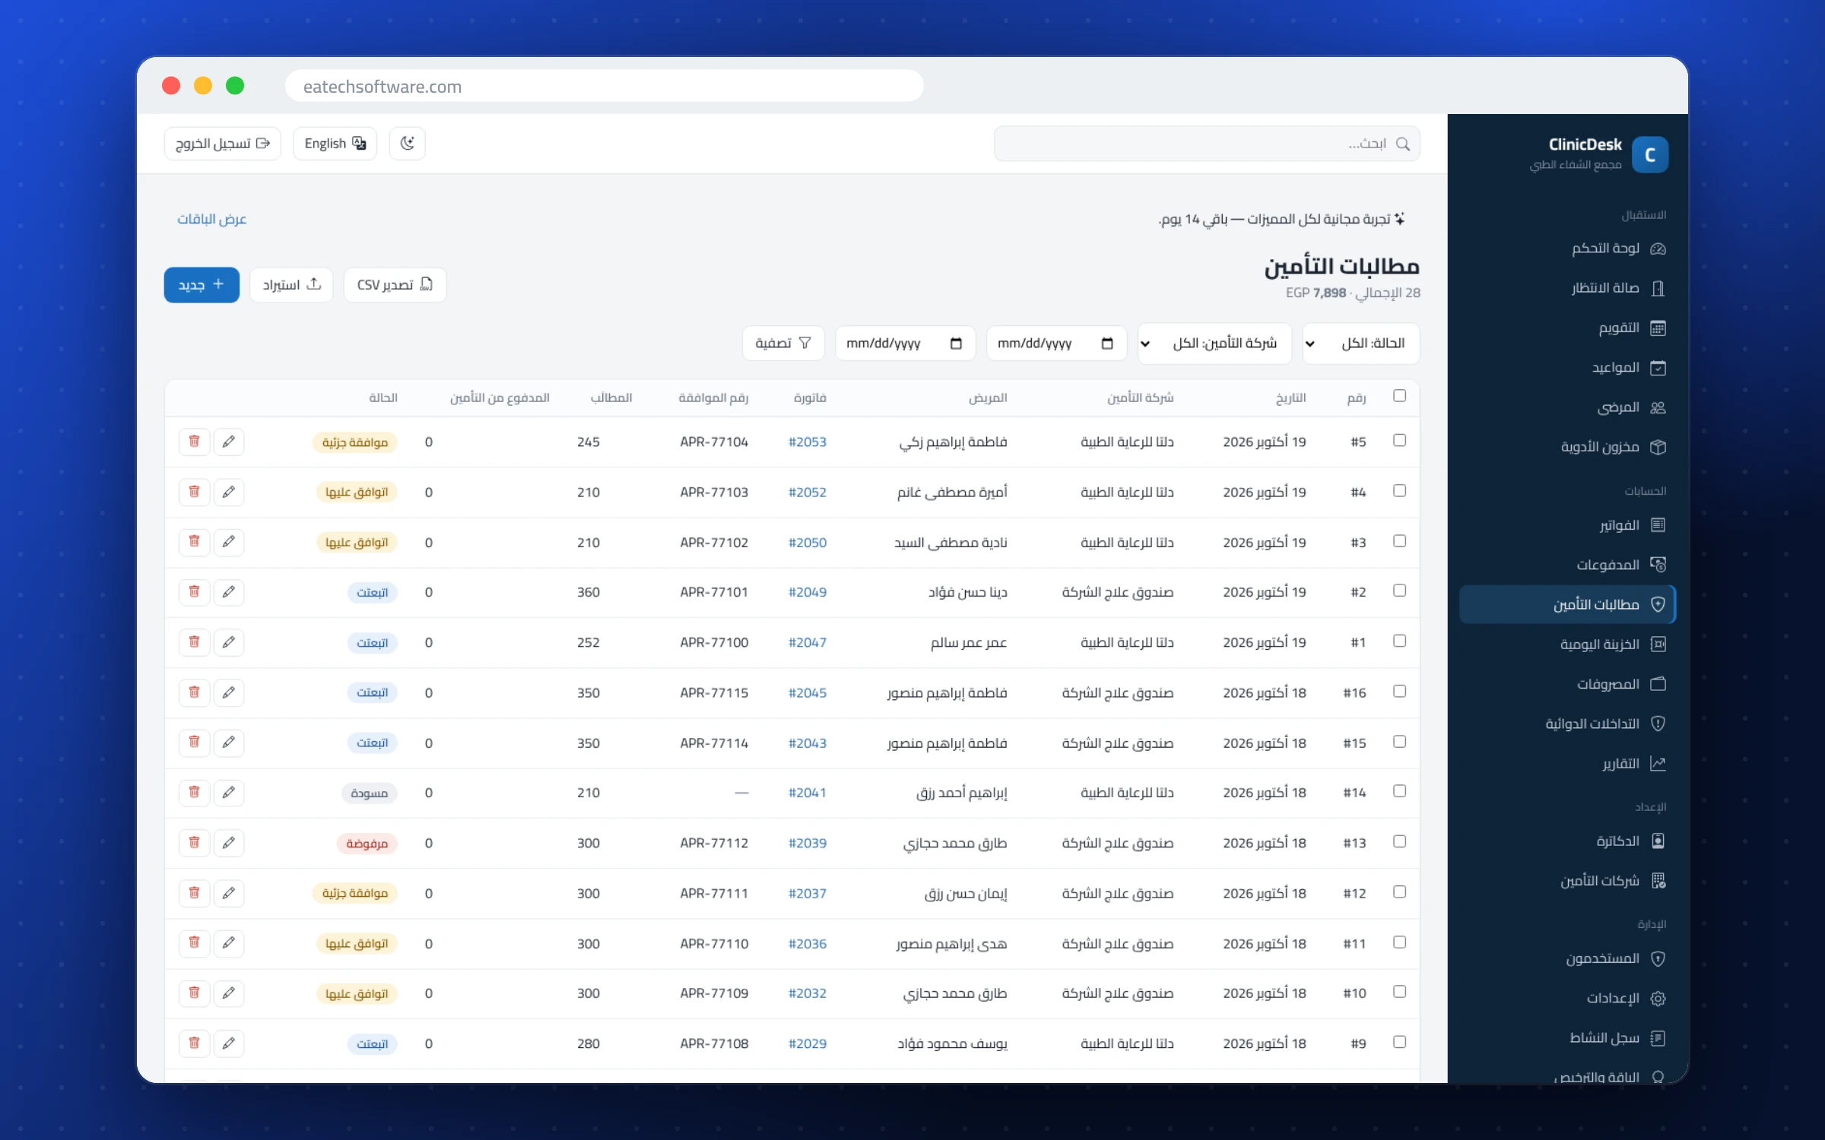Open calendar picker in first date field
The height and width of the screenshot is (1140, 1825).
(1107, 344)
